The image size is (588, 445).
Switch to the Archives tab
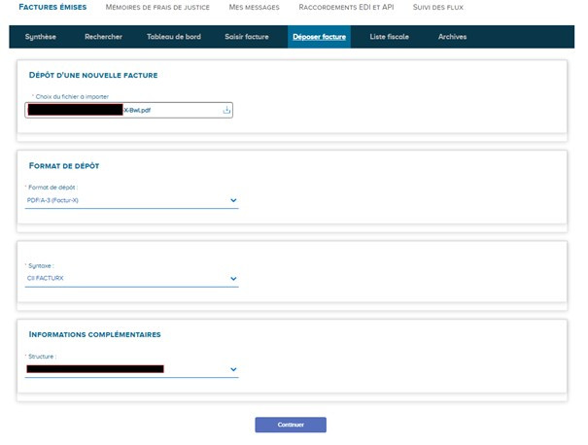point(452,37)
